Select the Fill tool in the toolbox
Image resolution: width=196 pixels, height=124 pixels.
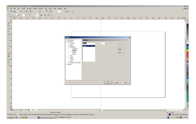point(8,62)
